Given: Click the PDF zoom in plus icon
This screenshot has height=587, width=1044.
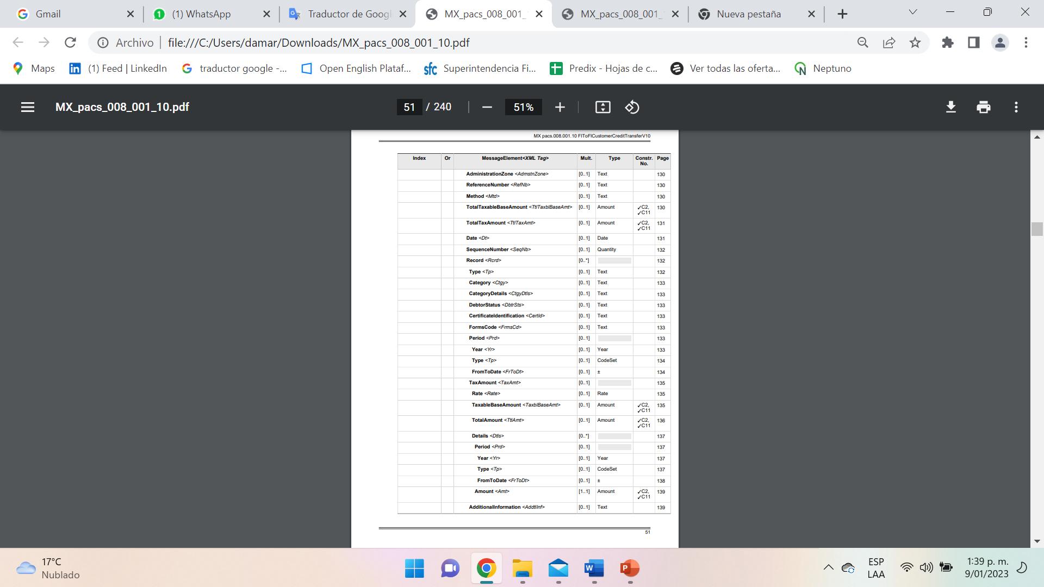Looking at the screenshot, I should 560,107.
